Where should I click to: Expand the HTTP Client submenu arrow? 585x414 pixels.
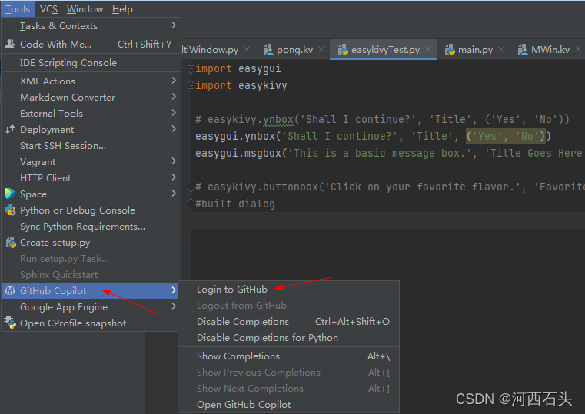click(x=174, y=177)
